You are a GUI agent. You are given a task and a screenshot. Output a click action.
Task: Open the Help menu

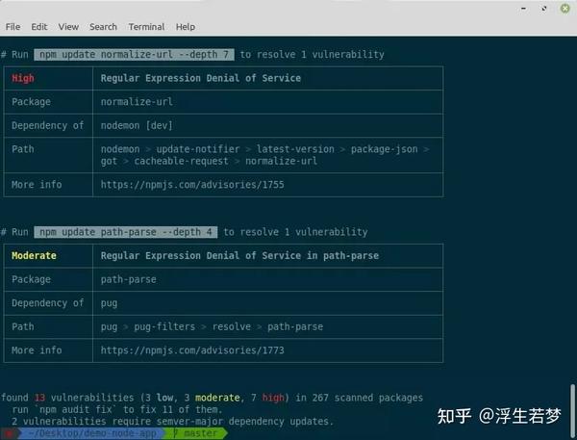tap(186, 27)
